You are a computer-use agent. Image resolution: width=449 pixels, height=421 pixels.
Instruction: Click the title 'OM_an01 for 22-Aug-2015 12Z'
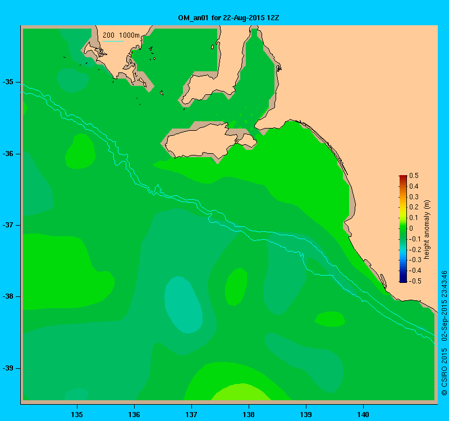click(228, 18)
